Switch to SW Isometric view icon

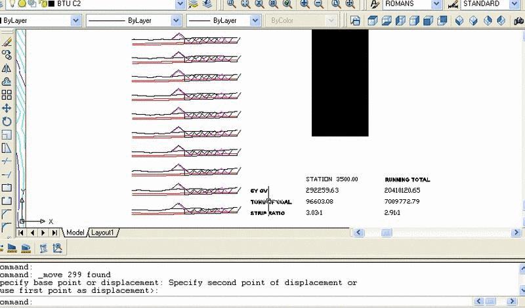(459, 21)
